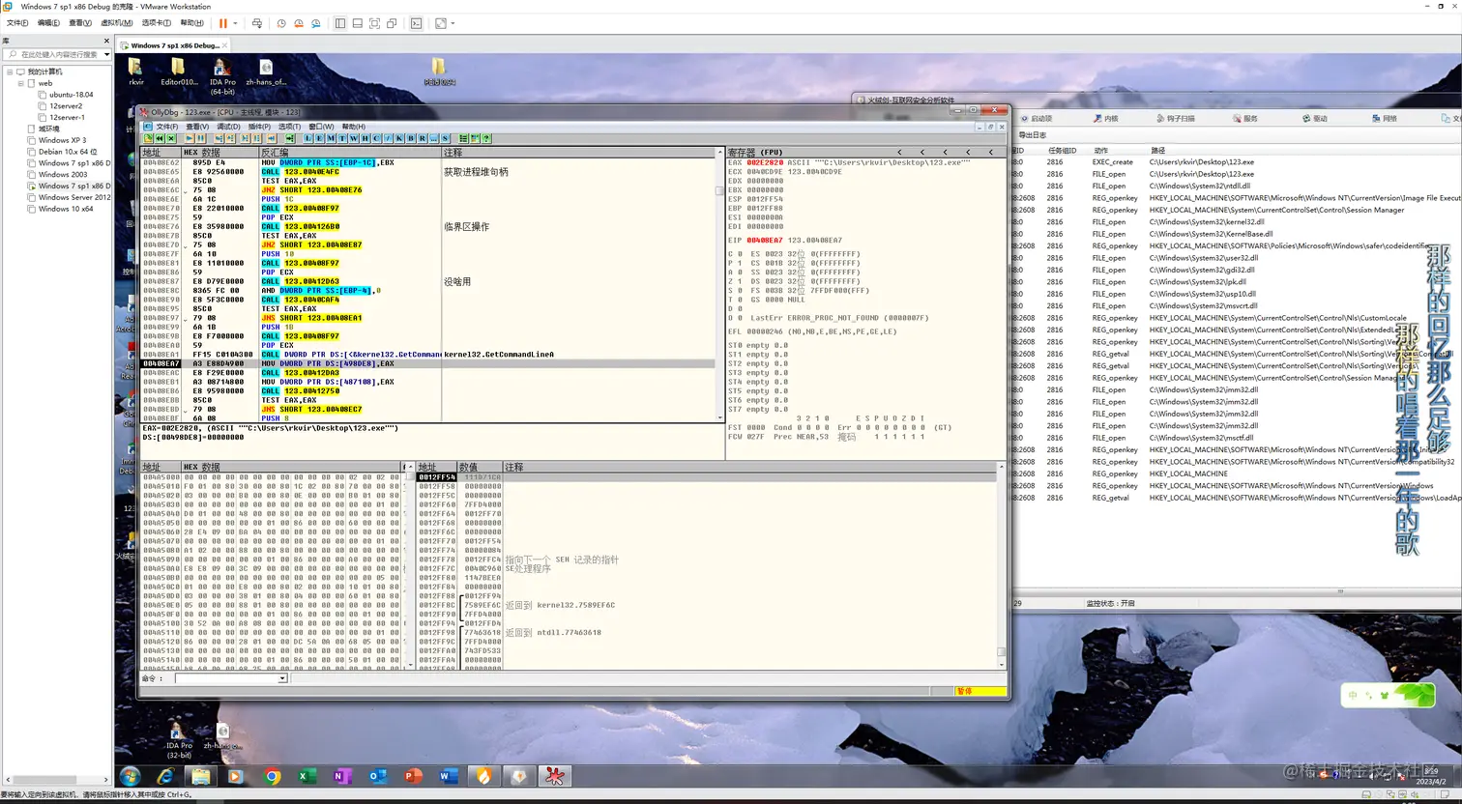Click OllyDbg Close program X icon
This screenshot has width=1462, height=804.
171,138
